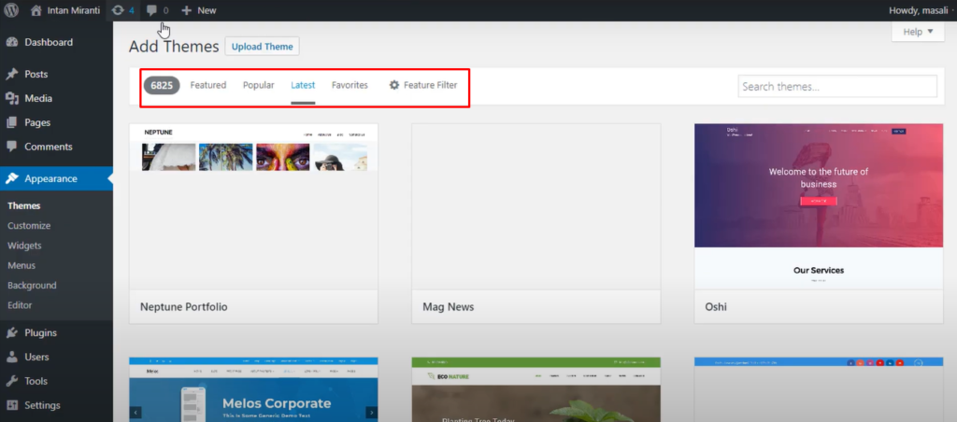The width and height of the screenshot is (957, 422).
Task: Click the Users person icon
Action: point(11,357)
